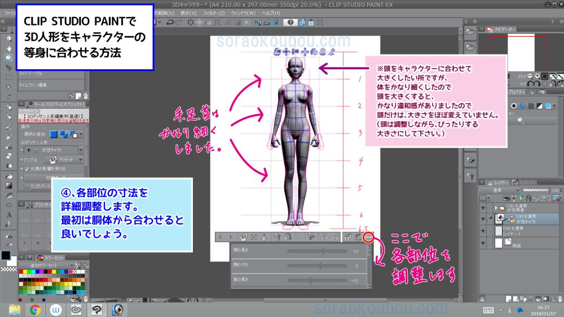The height and width of the screenshot is (317, 564).
Task: Select the Gradient tool
Action: click(x=9, y=186)
